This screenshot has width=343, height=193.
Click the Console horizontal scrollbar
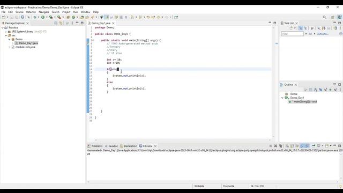coord(213,182)
